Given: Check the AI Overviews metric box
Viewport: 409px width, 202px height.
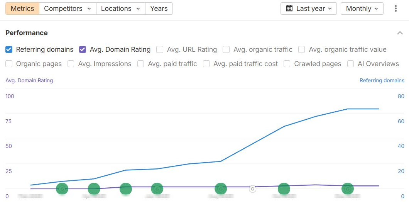Looking at the screenshot, I should [350, 64].
